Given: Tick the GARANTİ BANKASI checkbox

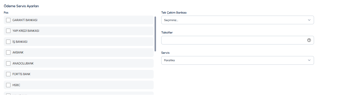Looking at the screenshot, I should (x=8, y=20).
